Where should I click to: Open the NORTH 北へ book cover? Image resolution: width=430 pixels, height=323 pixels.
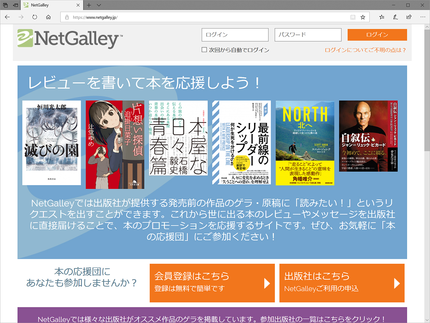[x=305, y=143]
